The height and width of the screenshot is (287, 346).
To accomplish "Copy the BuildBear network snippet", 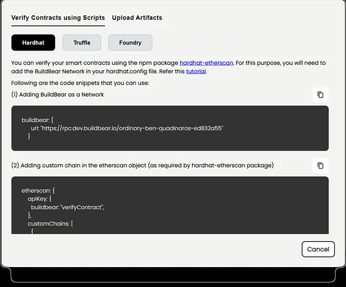I will [x=320, y=94].
